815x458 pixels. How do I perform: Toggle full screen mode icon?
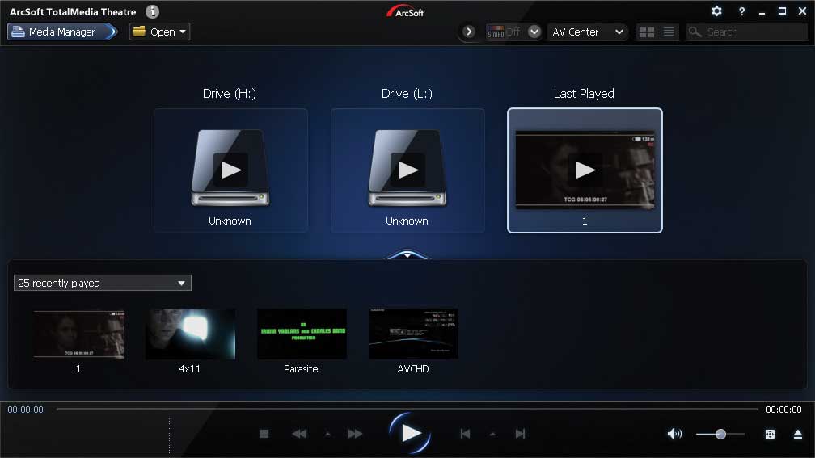pyautogui.click(x=770, y=434)
